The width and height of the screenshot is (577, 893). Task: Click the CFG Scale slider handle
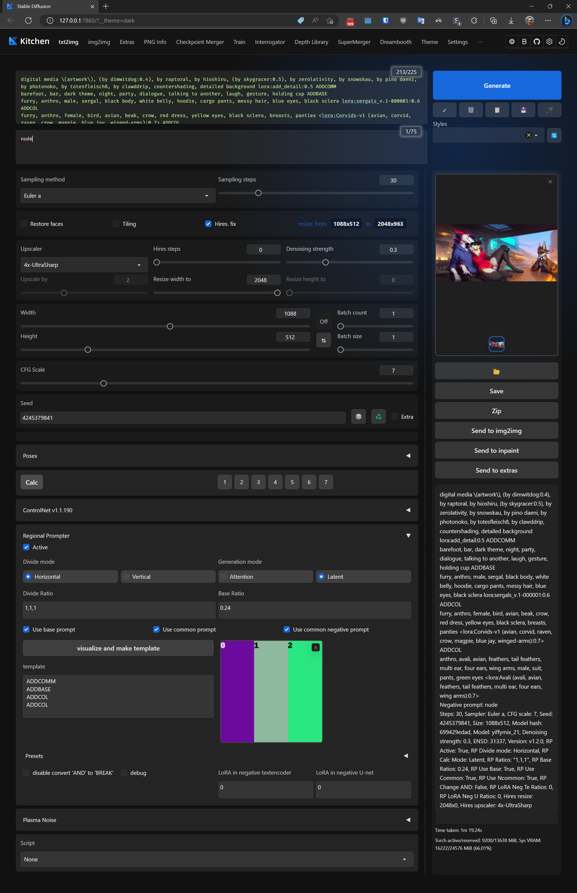click(x=104, y=383)
